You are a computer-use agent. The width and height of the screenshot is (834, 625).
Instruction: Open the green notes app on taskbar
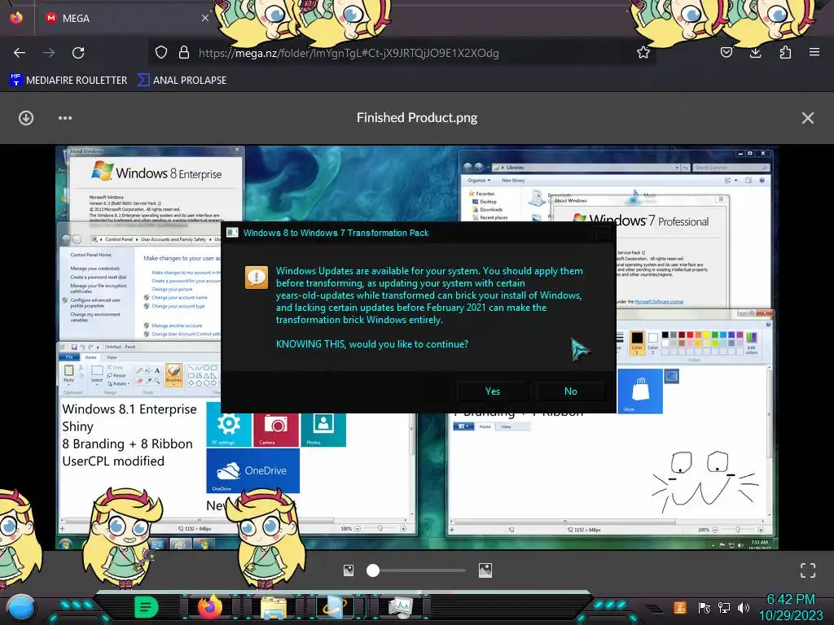coord(147,607)
